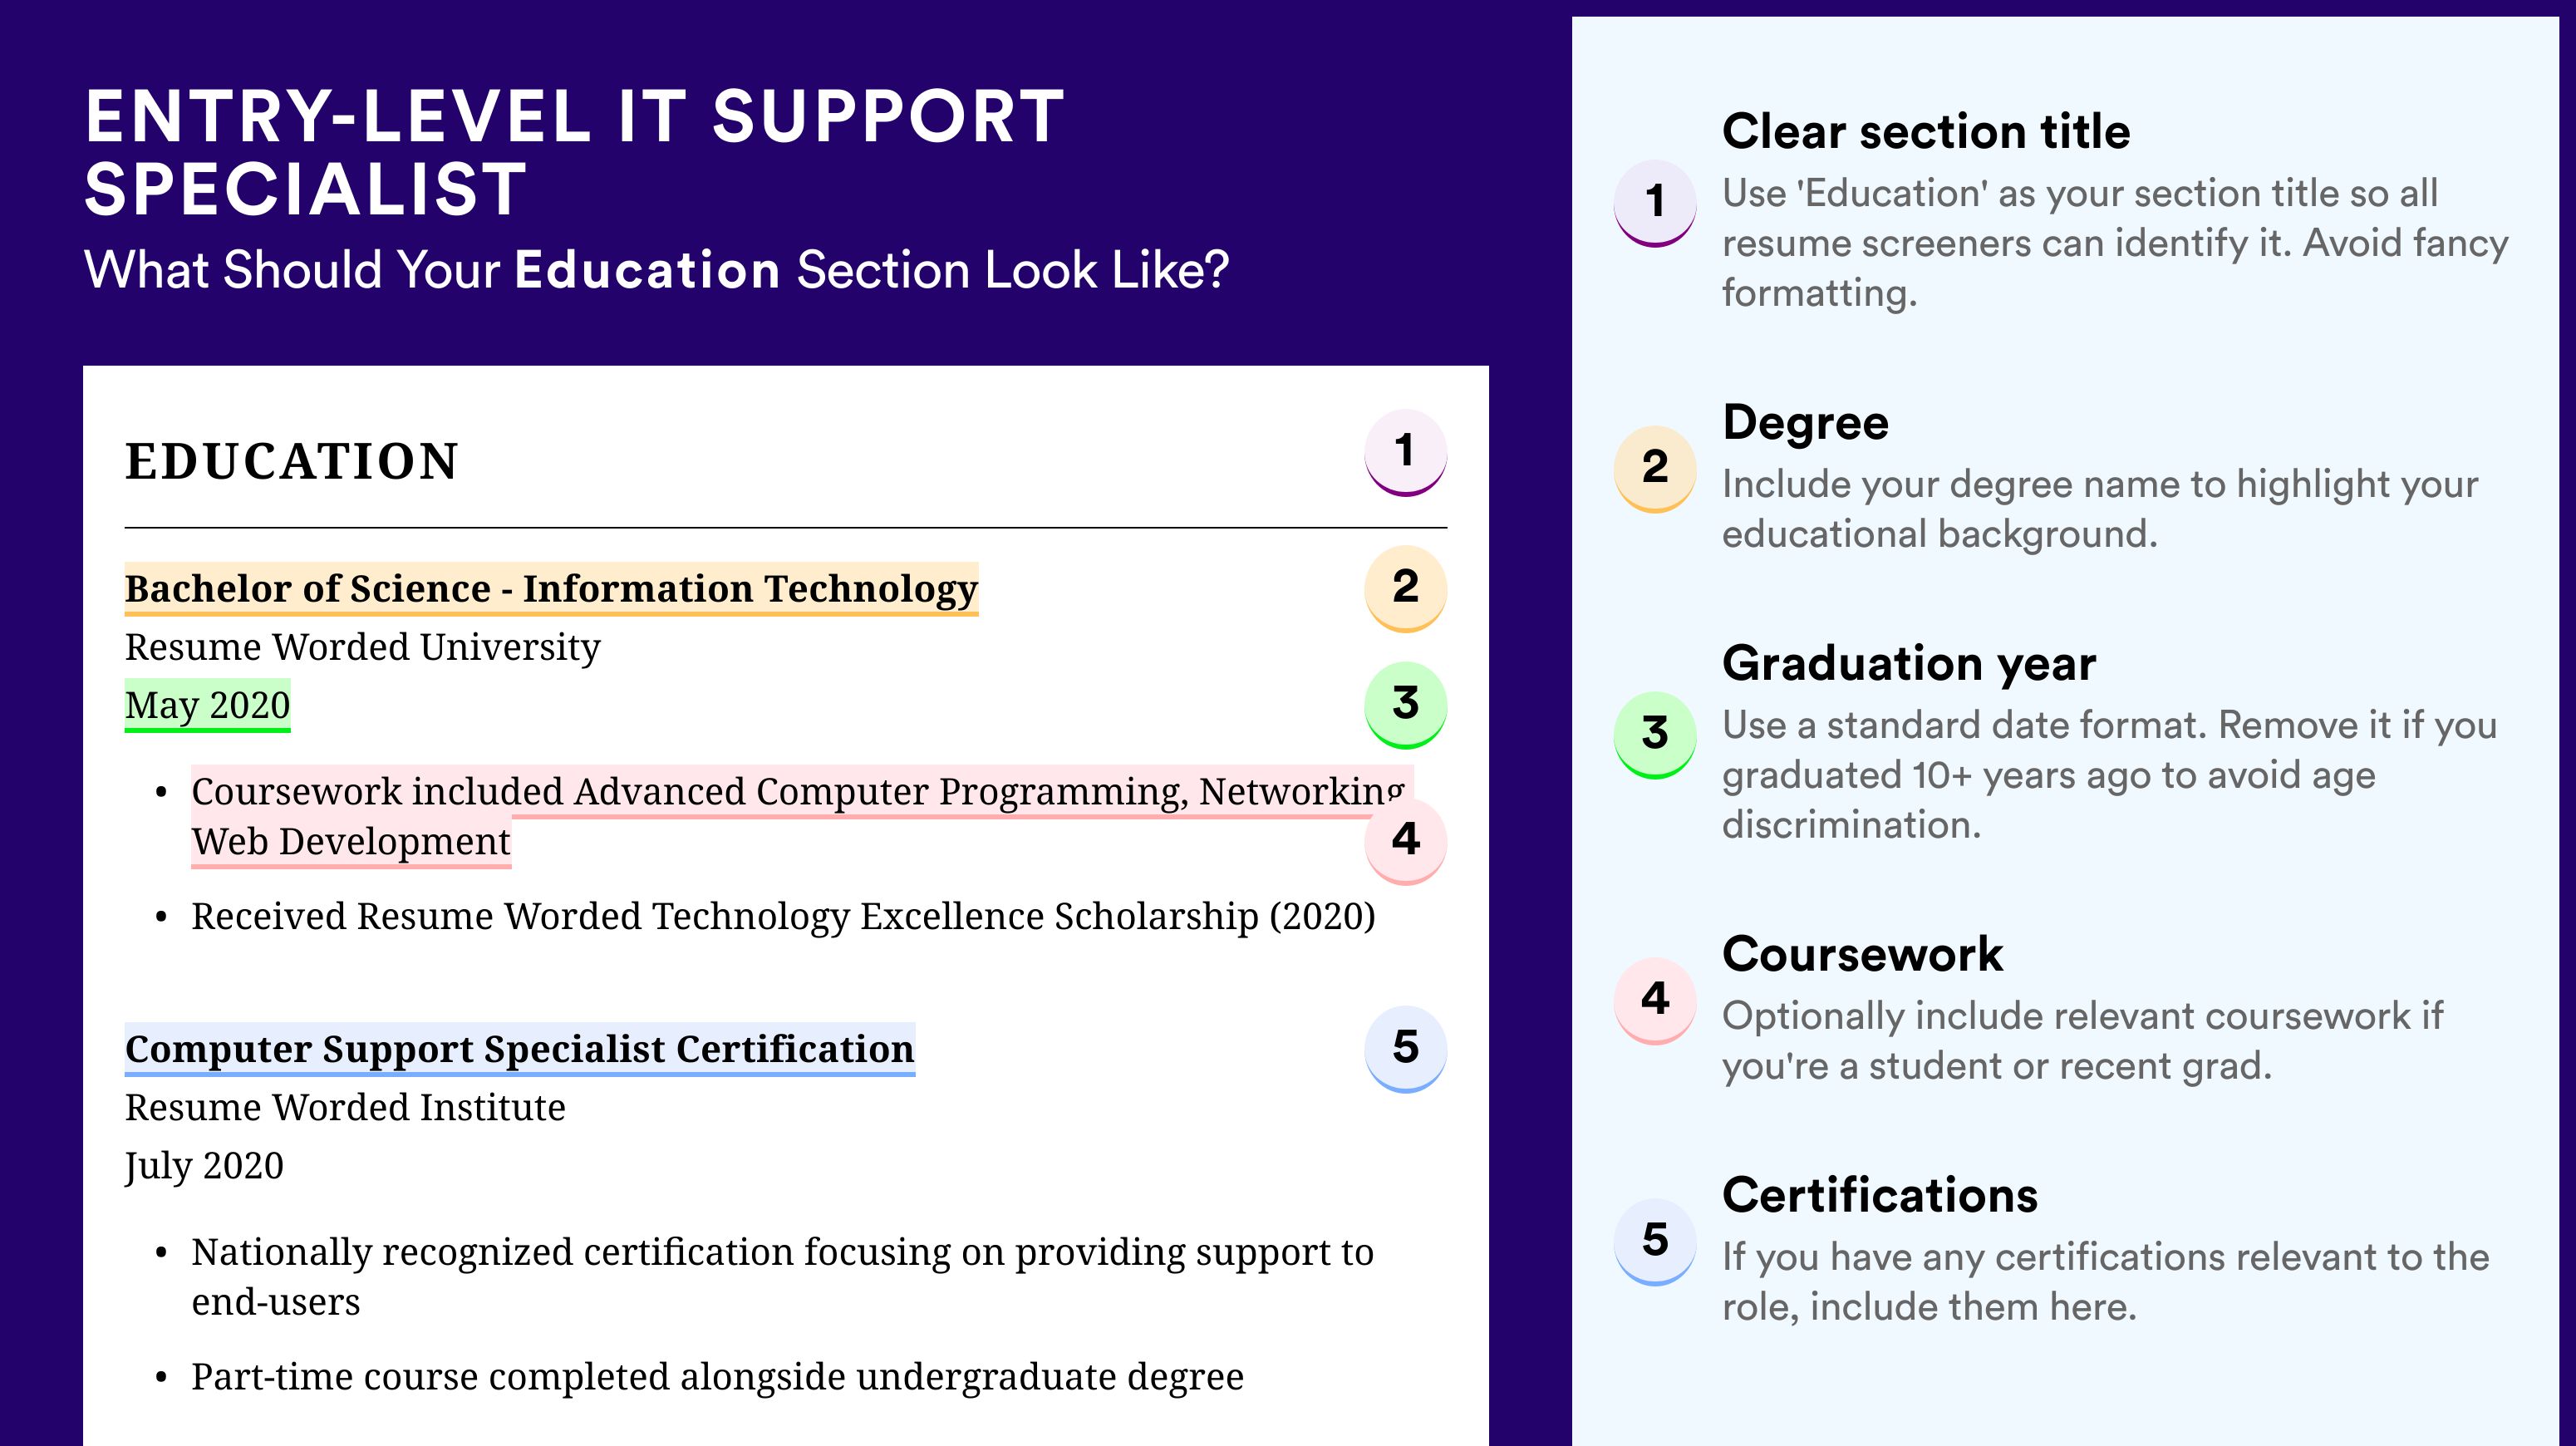The image size is (2576, 1446).
Task: Click the Resume Worded University line
Action: point(362,647)
